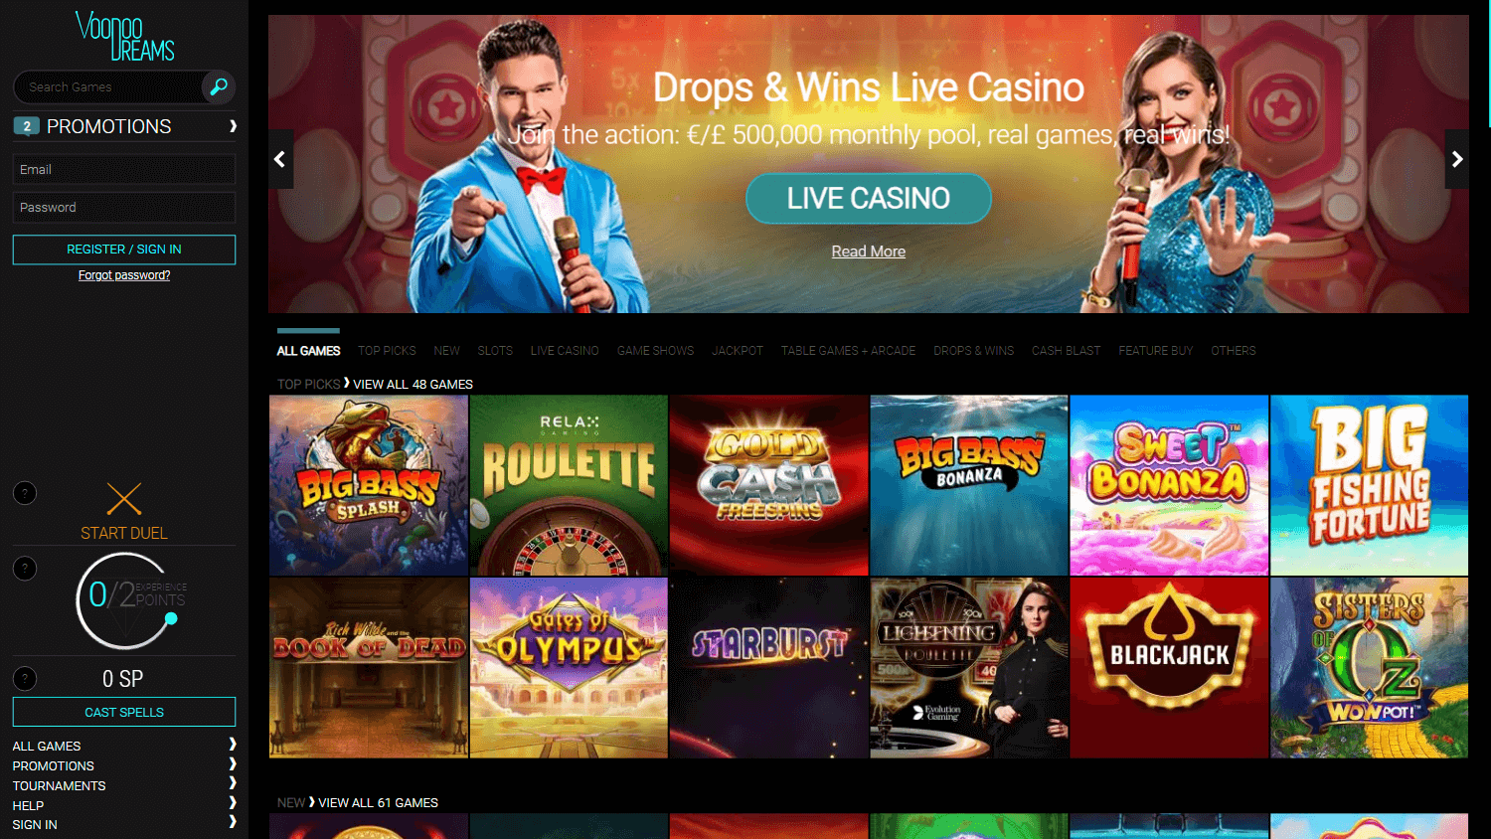Click the Live Casino banner button
Viewport: 1491px width, 839px height.
pos(869,199)
